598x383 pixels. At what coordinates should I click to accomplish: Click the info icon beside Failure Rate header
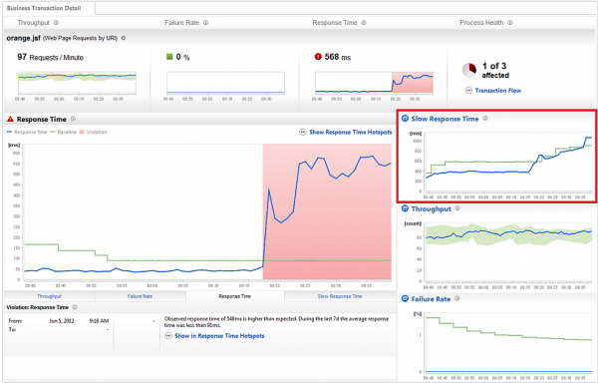coord(205,23)
